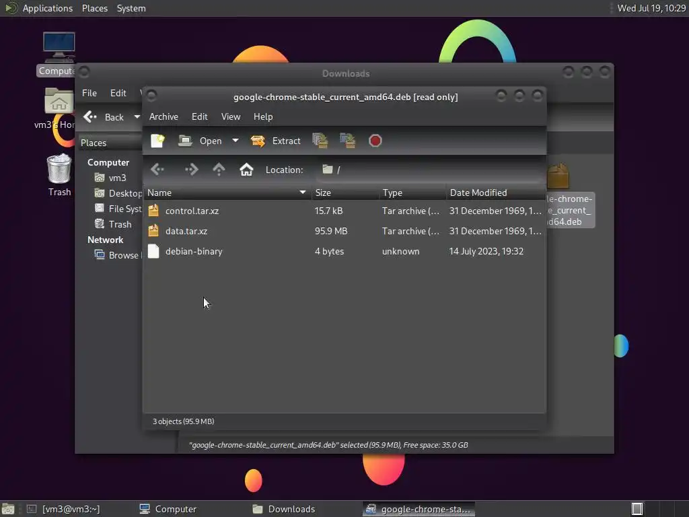
Task: Click the 15.7 kB size cell
Action: (x=328, y=211)
